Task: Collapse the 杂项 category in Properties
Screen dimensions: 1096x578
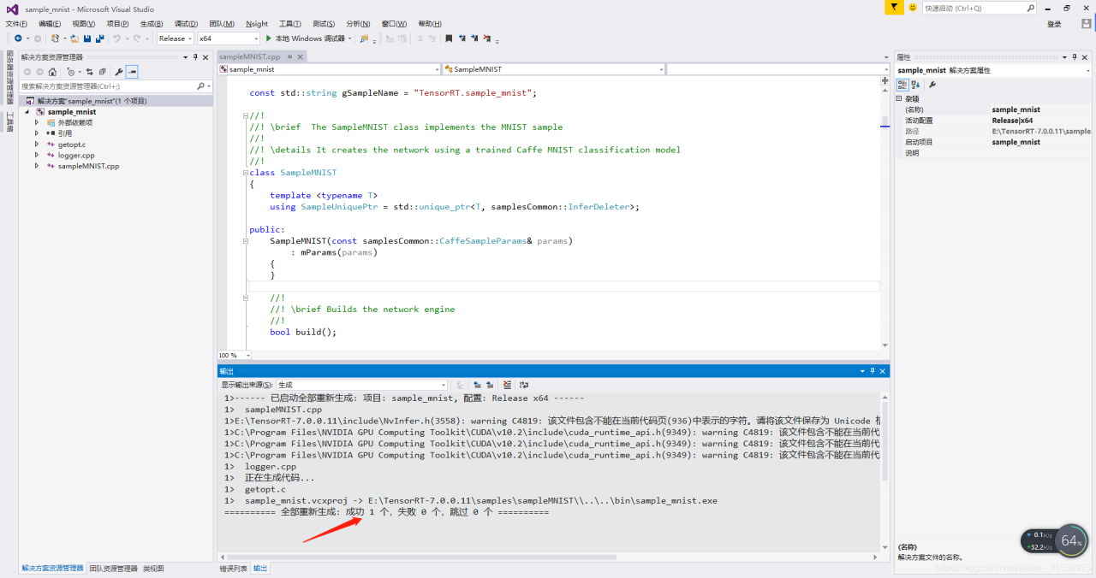Action: point(899,98)
